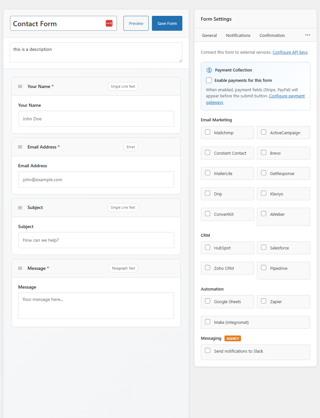Click the form description text area
This screenshot has width=320, height=418.
pyautogui.click(x=96, y=52)
